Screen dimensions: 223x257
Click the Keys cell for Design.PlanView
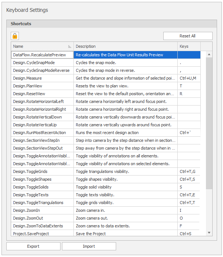[189, 86]
